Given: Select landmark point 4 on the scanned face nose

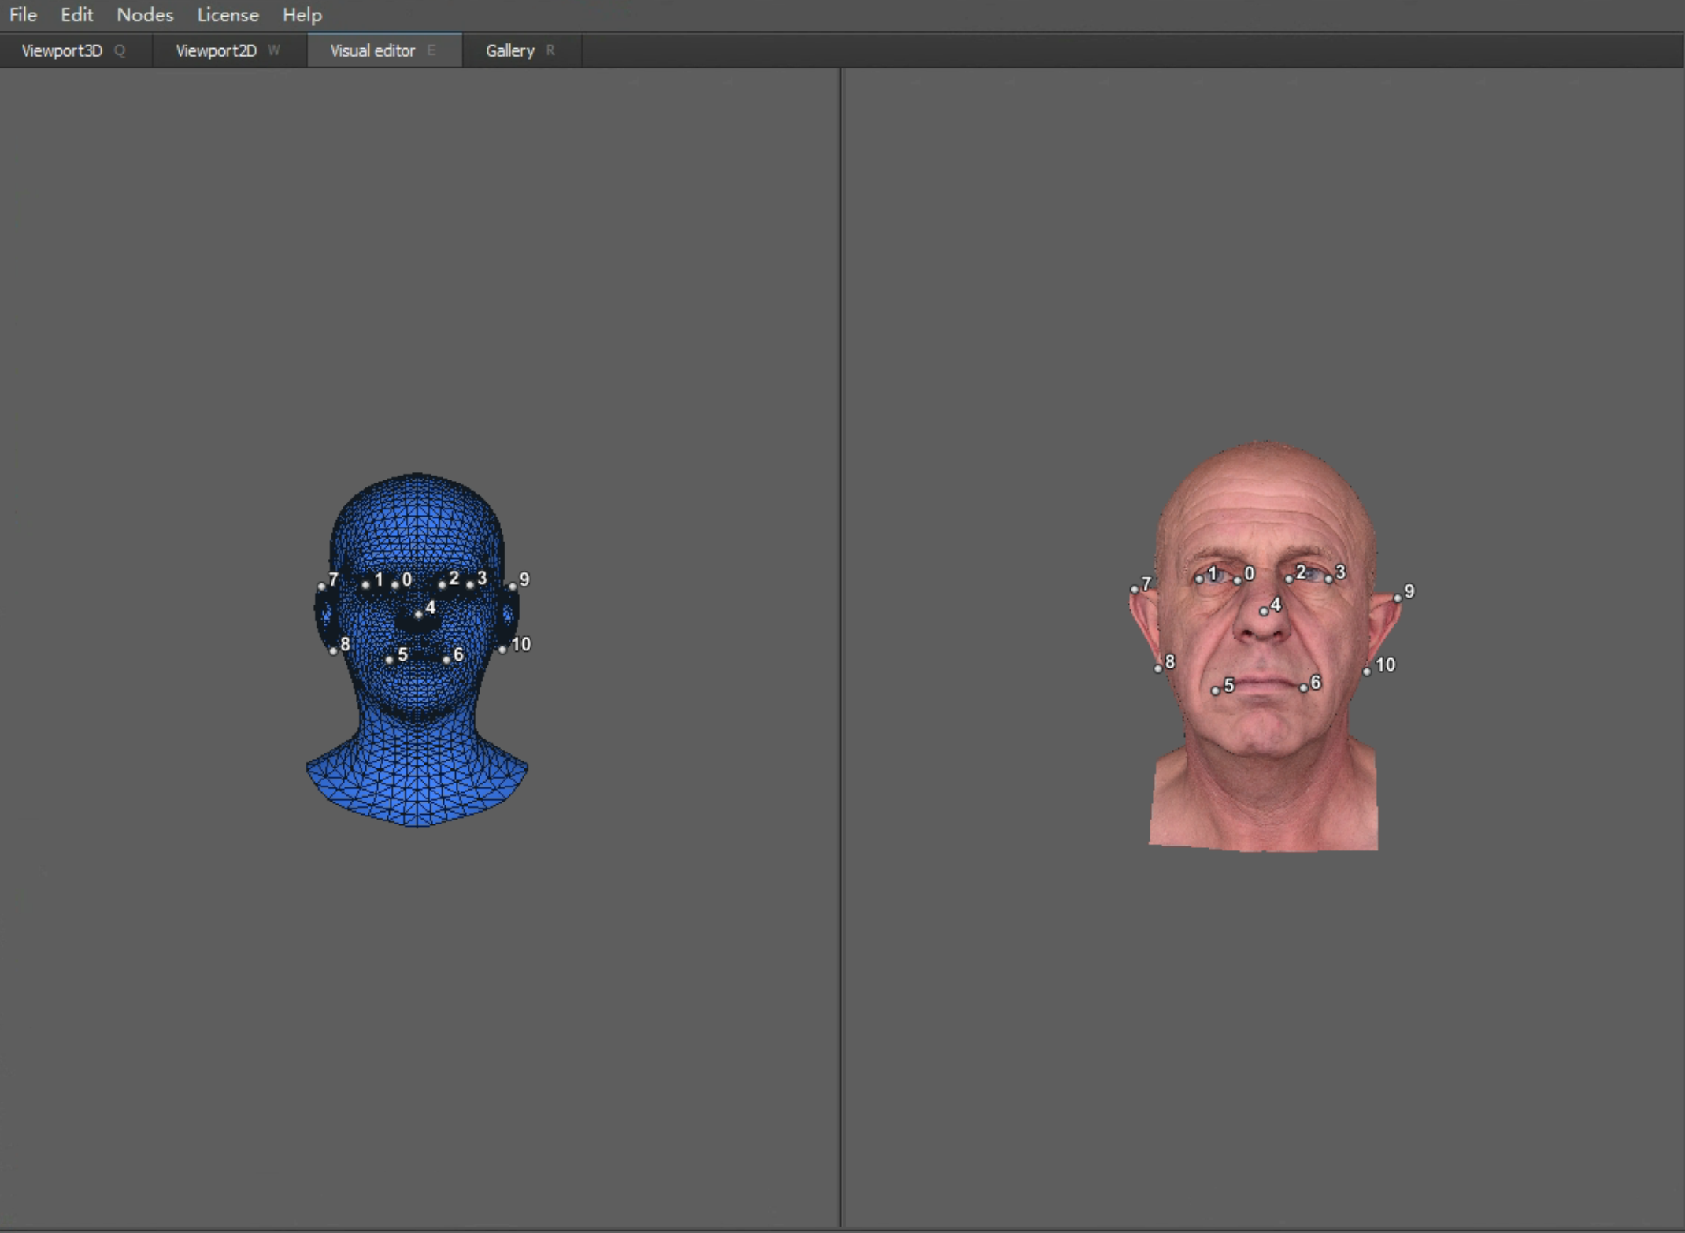Looking at the screenshot, I should coord(1264,611).
